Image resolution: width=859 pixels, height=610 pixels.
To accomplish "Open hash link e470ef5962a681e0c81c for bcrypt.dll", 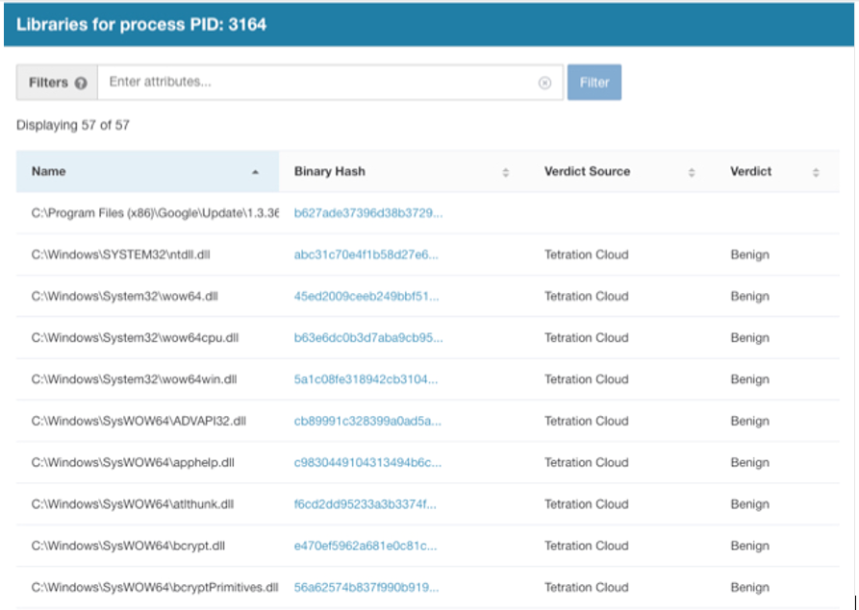I will [366, 546].
